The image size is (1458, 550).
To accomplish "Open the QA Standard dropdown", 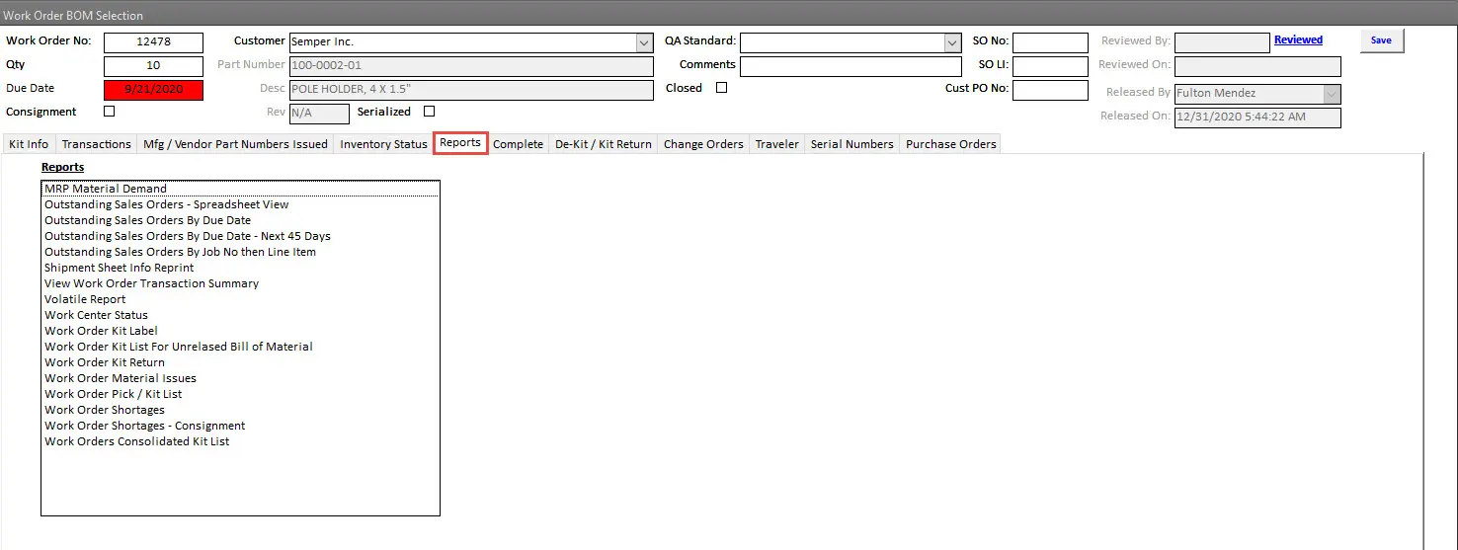I will 952,42.
